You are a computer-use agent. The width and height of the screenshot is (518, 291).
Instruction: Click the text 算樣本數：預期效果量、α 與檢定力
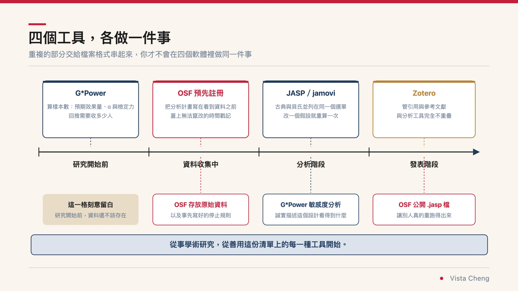(x=91, y=107)
